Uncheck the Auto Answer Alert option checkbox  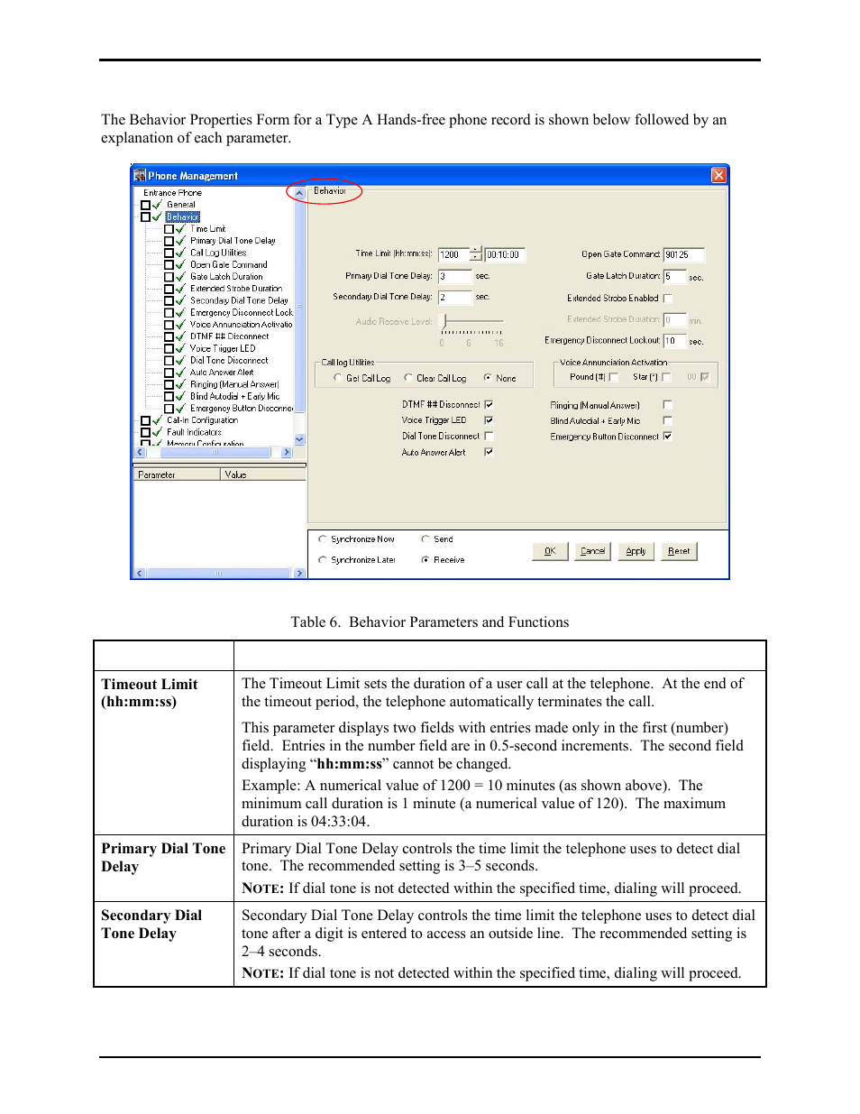click(x=489, y=452)
